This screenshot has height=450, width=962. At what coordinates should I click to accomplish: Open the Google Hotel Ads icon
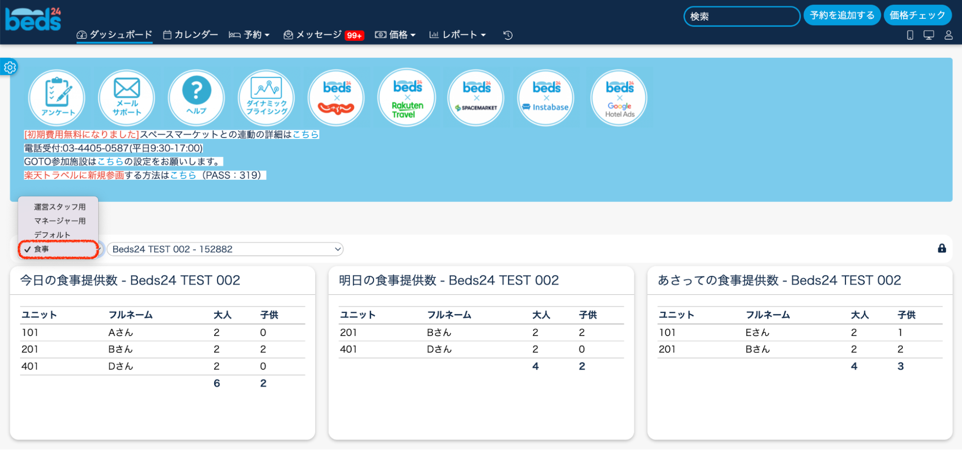pos(619,98)
